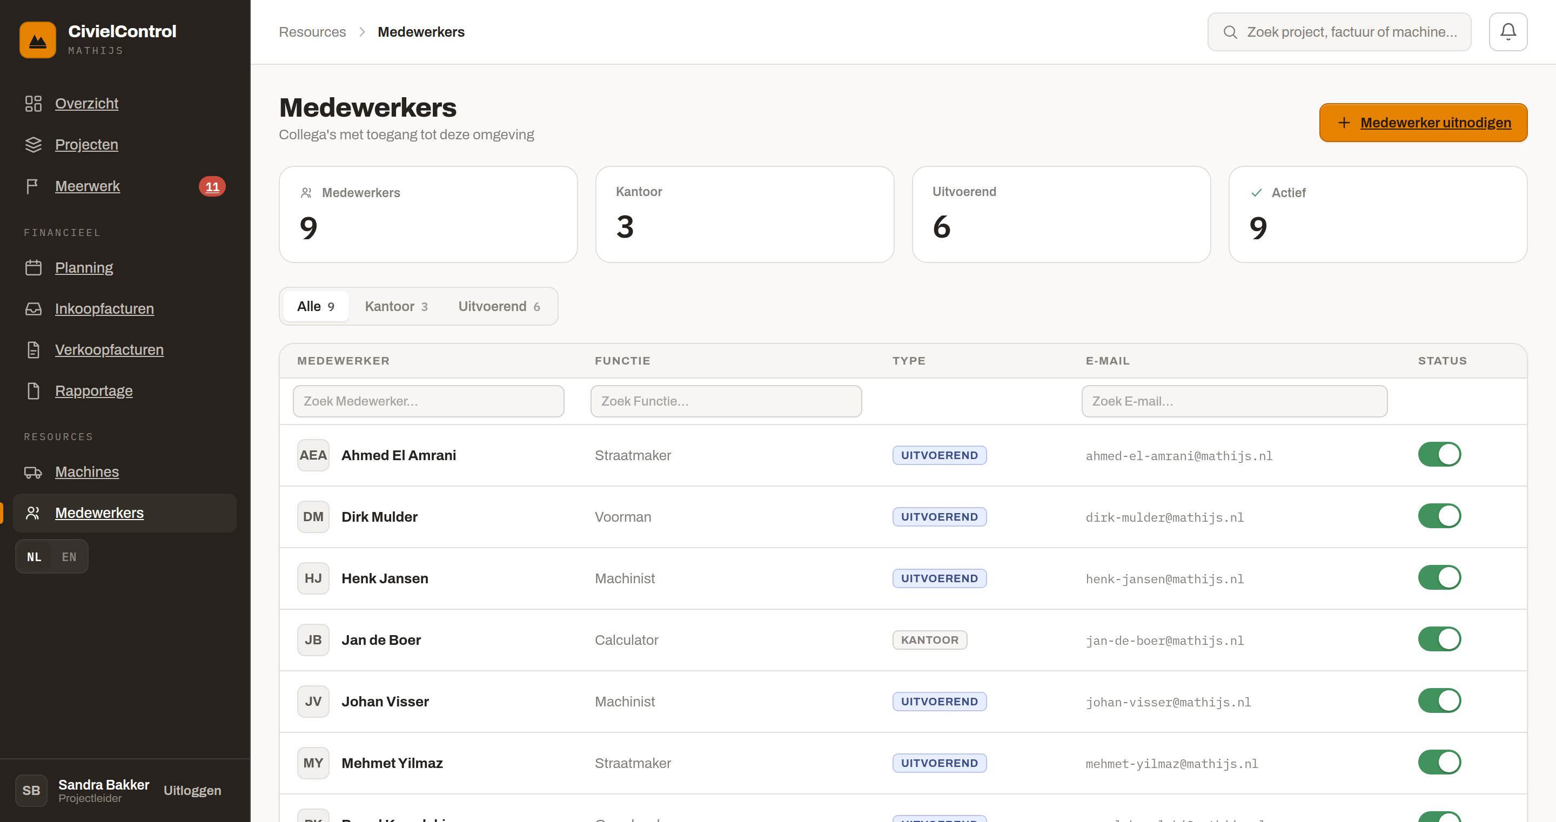
Task: Select the Alle 9 filter tab
Action: (x=316, y=306)
